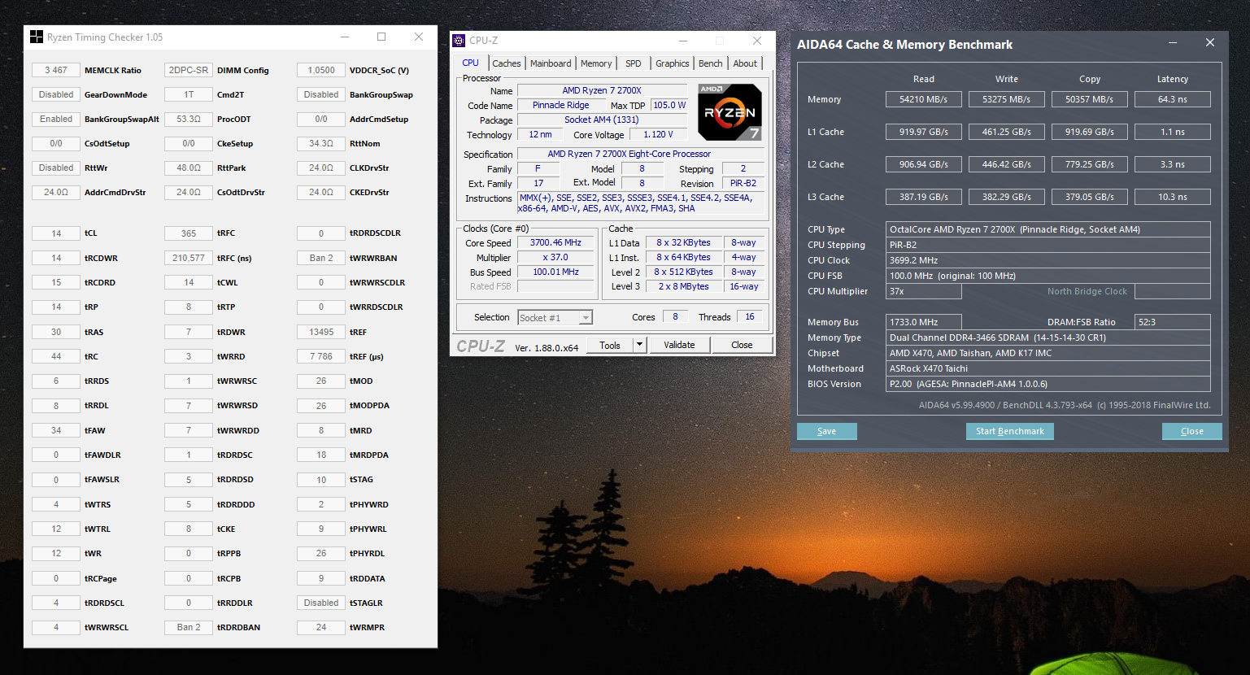Screen dimensions: 1250x675
Task: Open the Tools dropdown arrow in CPU-Z
Action: (639, 345)
